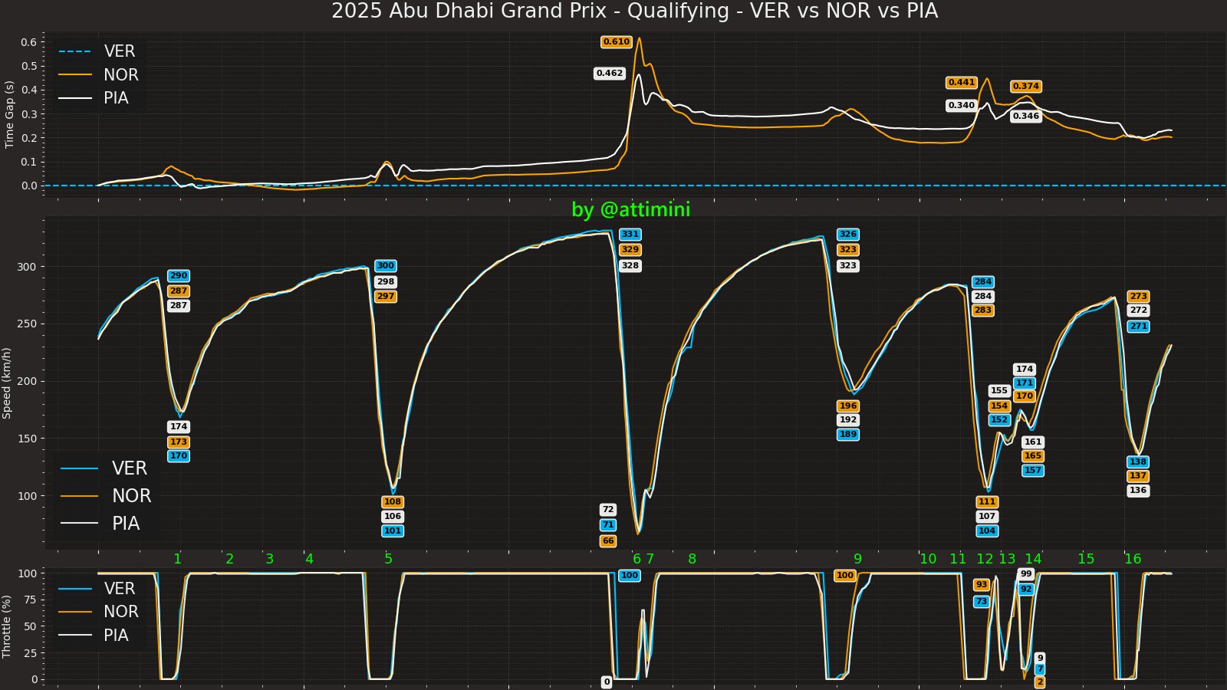Select corner marker 3
Viewport: 1227px width, 690px height.
point(270,559)
